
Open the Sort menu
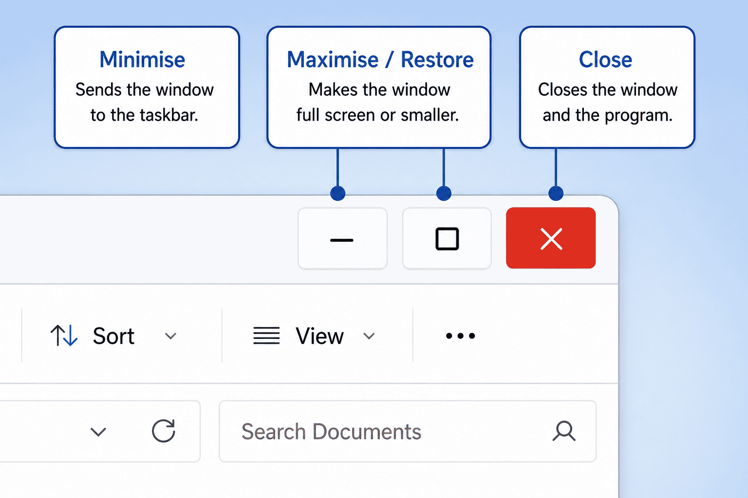113,336
